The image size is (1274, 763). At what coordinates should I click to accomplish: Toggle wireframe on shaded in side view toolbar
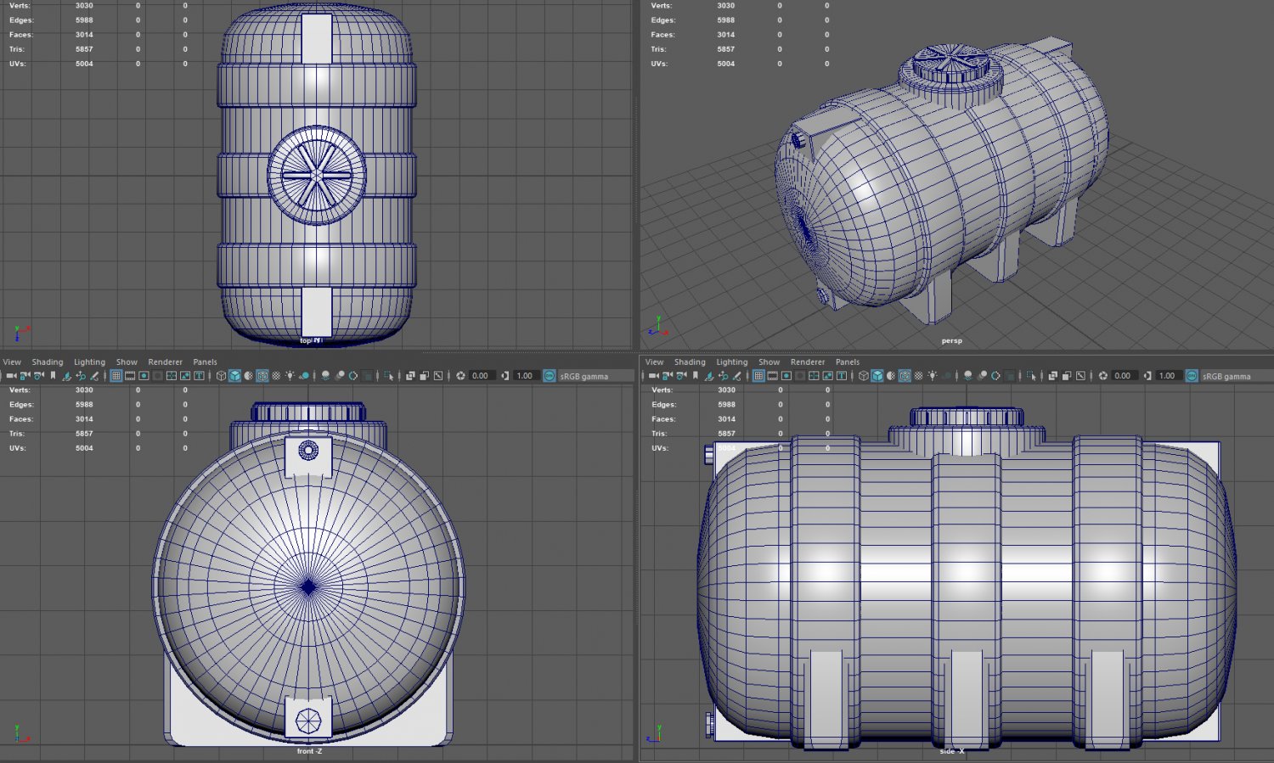[905, 376]
